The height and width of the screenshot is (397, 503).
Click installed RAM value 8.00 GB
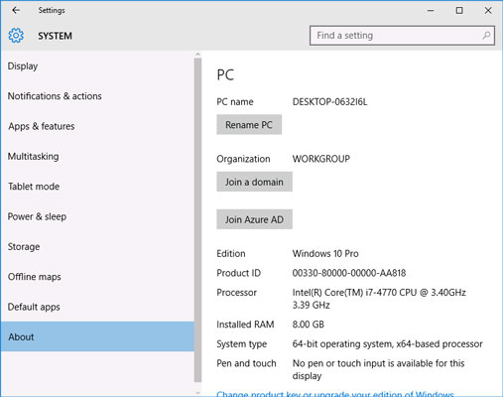[x=309, y=325]
